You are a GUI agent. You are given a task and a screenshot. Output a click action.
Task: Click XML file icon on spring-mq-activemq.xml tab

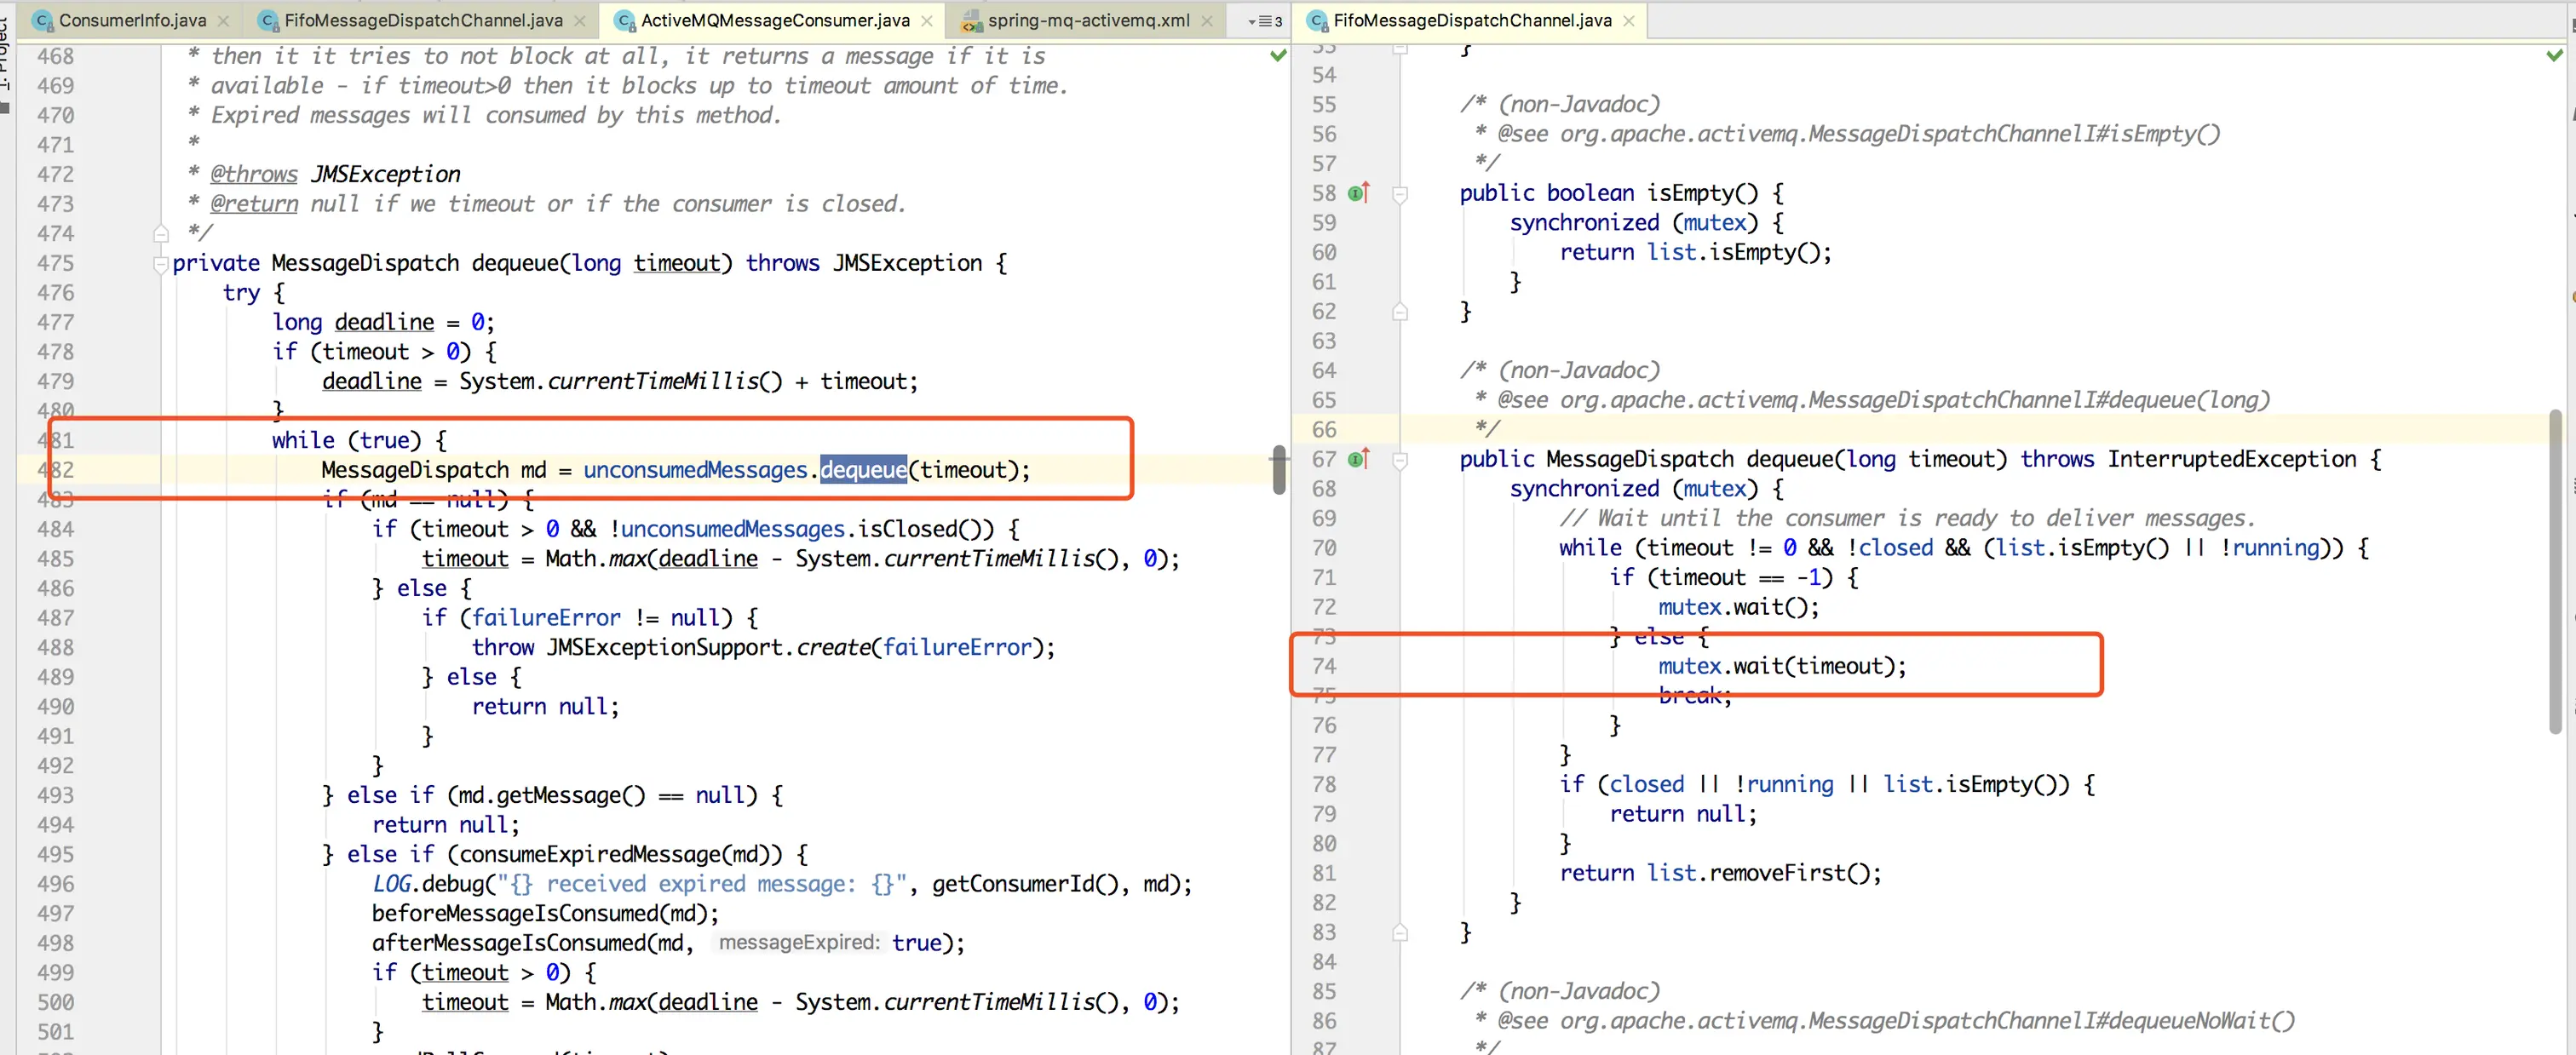[x=971, y=20]
